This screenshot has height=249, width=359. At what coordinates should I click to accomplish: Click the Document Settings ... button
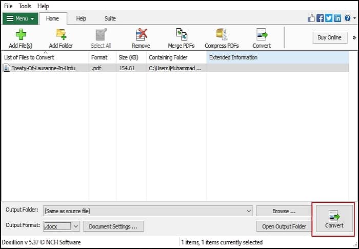tap(113, 226)
